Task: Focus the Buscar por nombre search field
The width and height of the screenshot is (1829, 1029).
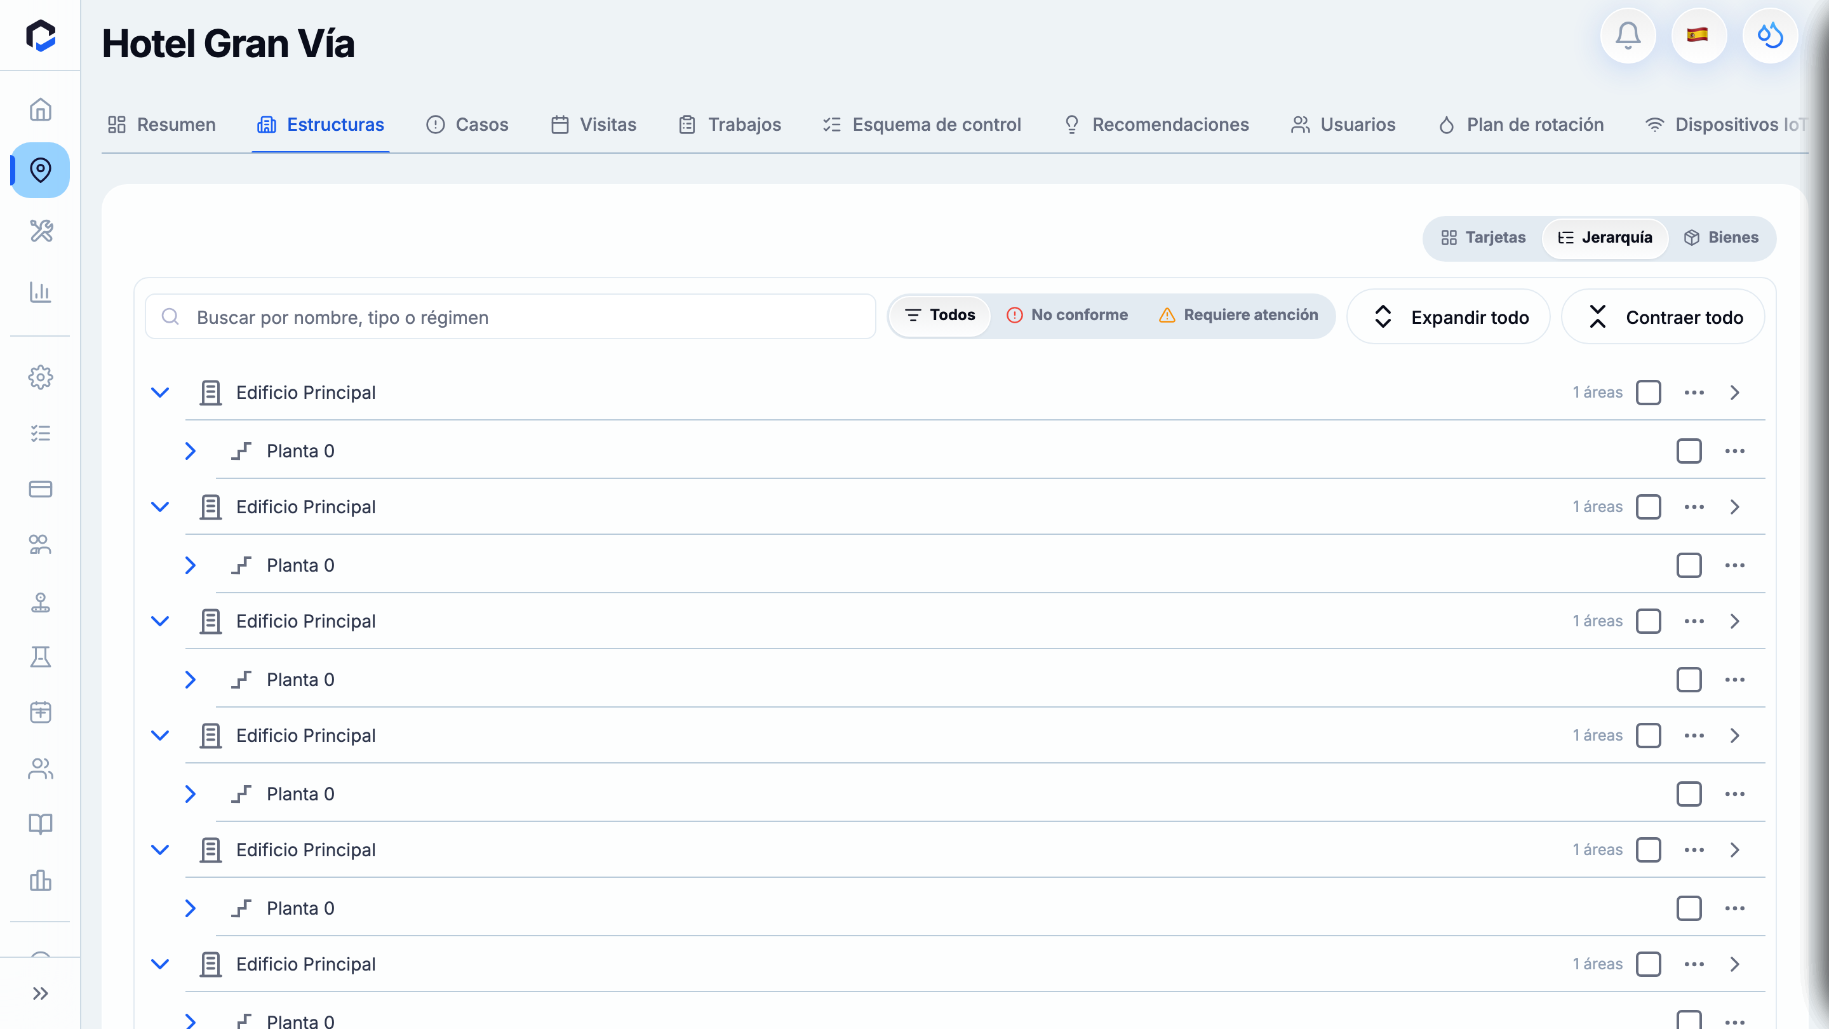Action: click(x=510, y=317)
